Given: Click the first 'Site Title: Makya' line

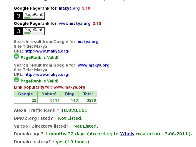Looking at the screenshot, I should 31,46.
